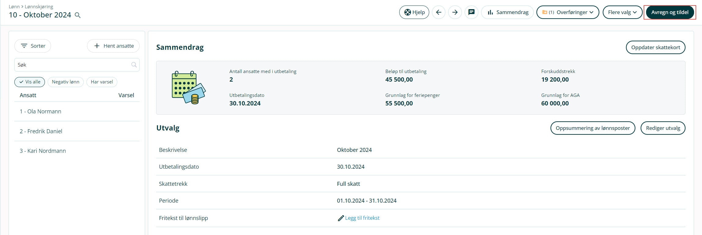The width and height of the screenshot is (702, 235).
Task: Open the comments speech bubble icon
Action: (x=471, y=12)
